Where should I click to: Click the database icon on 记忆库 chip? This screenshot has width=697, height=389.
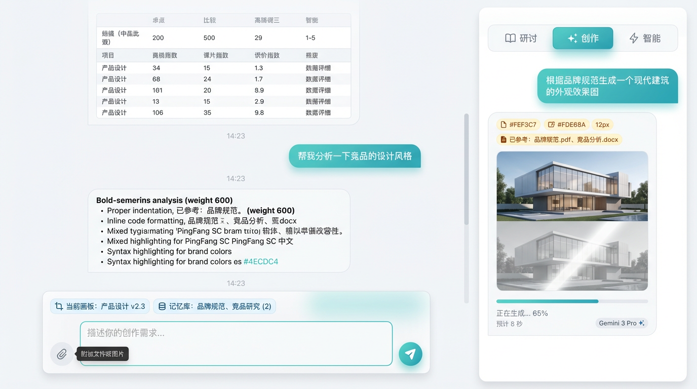[x=162, y=306]
